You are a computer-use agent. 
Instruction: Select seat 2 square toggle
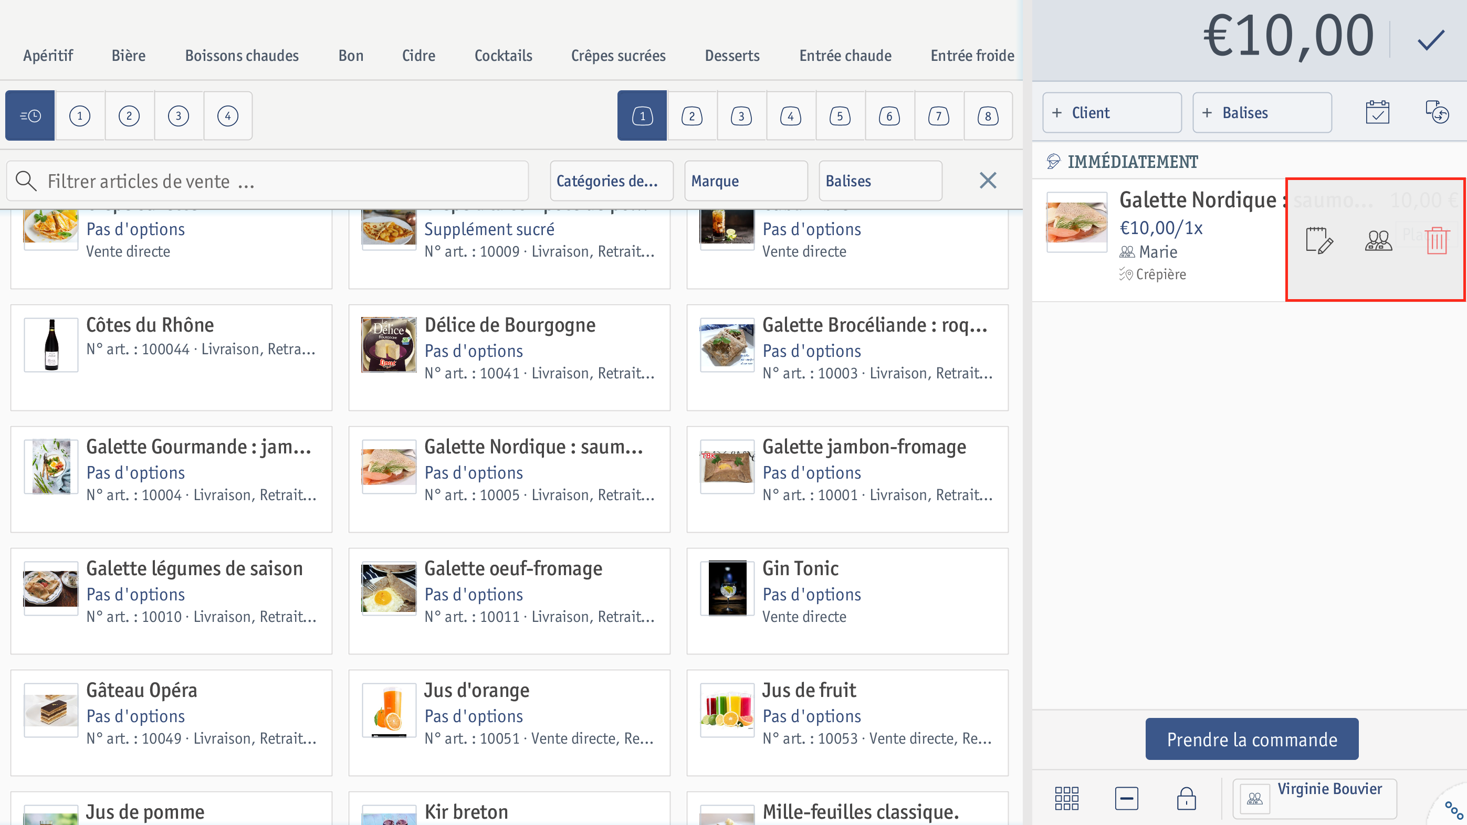coord(692,115)
